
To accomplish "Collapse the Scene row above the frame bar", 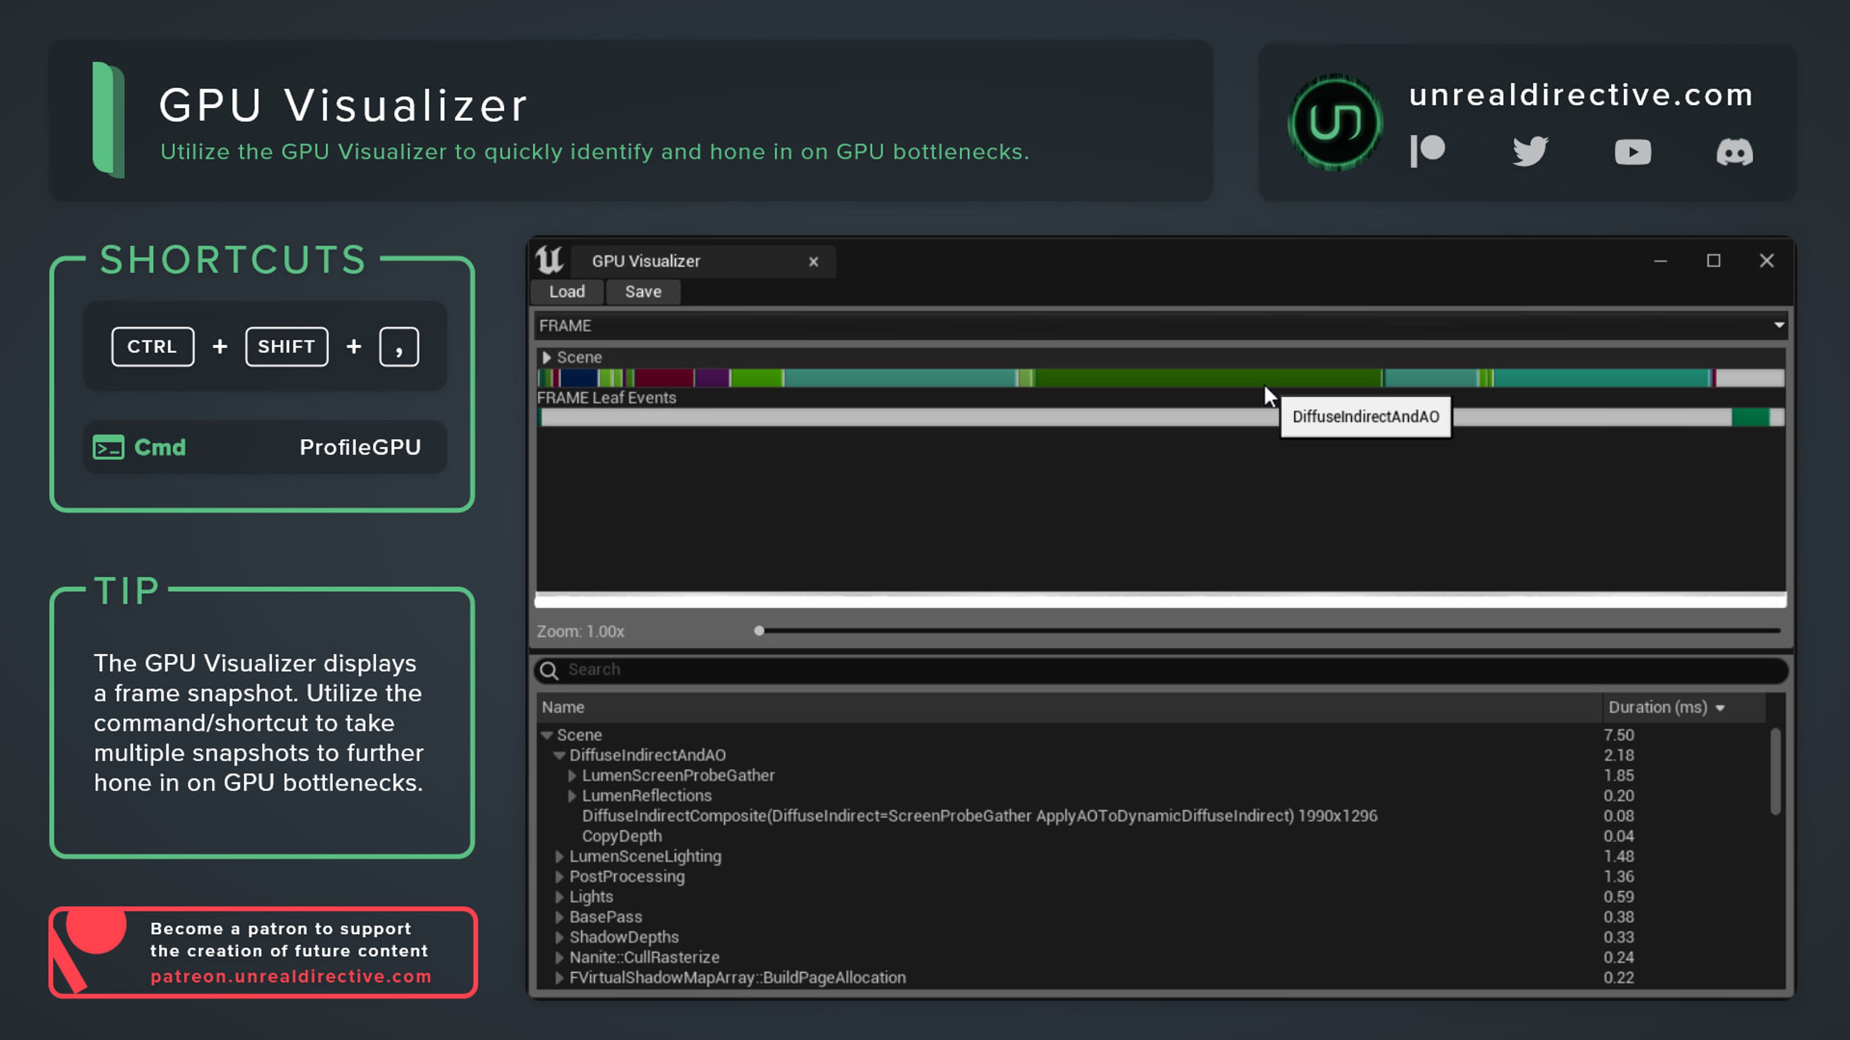I will point(546,357).
